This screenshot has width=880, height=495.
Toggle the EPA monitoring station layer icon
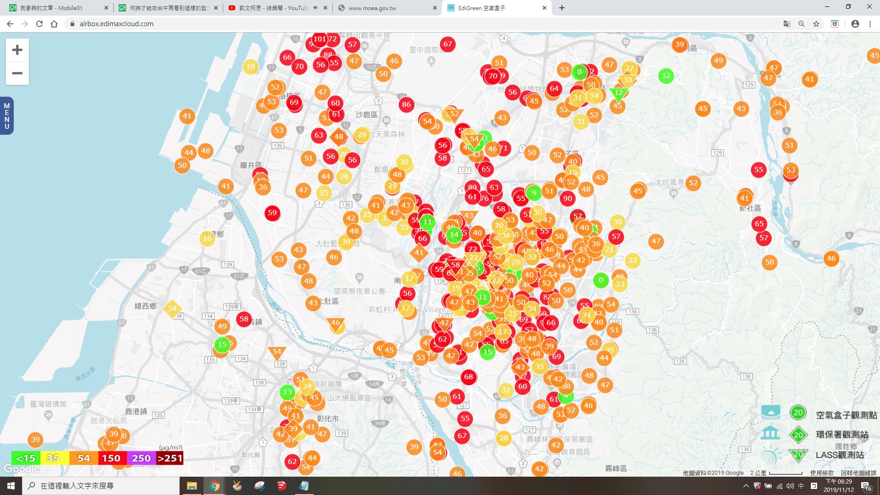pyautogui.click(x=770, y=433)
